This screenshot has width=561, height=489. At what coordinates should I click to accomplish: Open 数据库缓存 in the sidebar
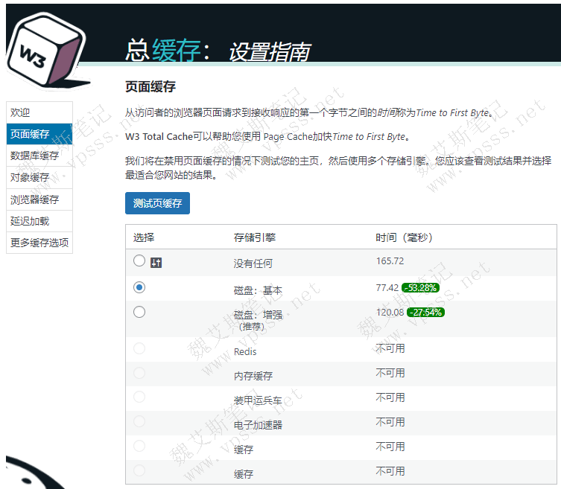[x=39, y=156]
